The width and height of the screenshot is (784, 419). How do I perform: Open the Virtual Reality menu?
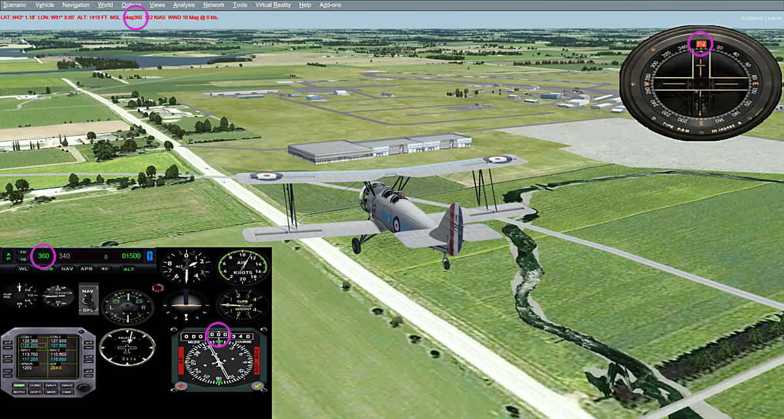tap(273, 5)
